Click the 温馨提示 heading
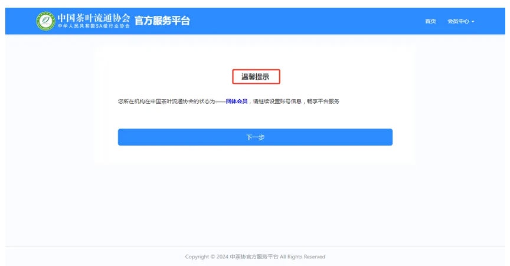This screenshot has width=510, height=266. 255,77
